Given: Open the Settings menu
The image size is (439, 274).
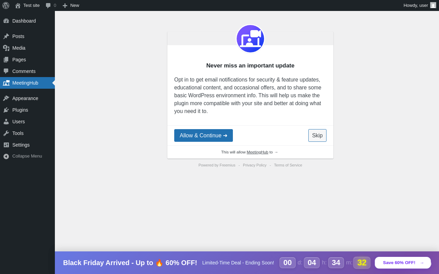Looking at the screenshot, I should tap(27, 145).
